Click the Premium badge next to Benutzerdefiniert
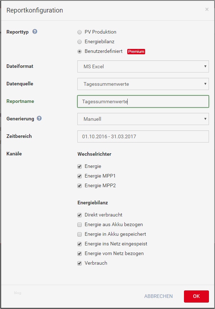The height and width of the screenshot is (309, 215). (x=136, y=51)
